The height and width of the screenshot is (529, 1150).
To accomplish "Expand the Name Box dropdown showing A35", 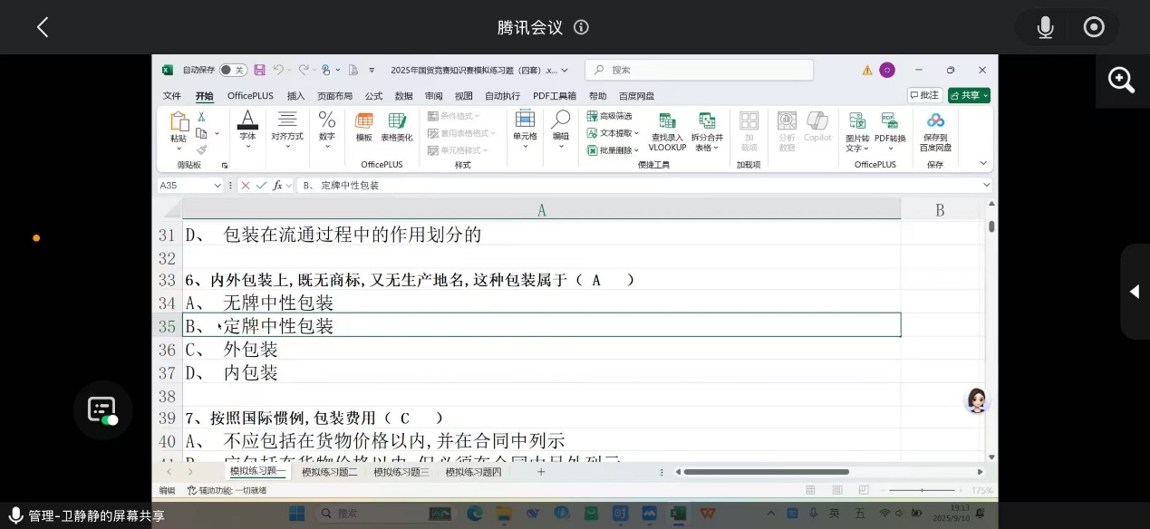I will [217, 186].
